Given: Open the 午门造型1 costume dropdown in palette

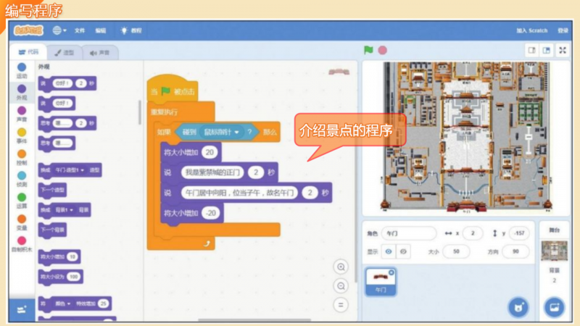Looking at the screenshot, I should click(70, 170).
